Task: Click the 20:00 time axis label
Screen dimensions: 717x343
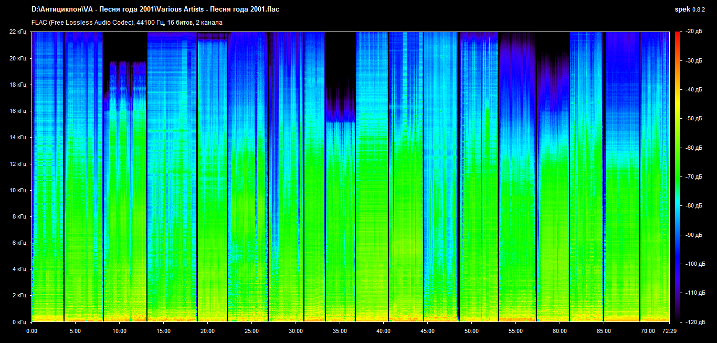Action: 208,331
